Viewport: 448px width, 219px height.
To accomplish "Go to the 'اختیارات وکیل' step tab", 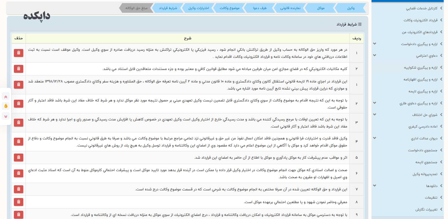I will (x=198, y=8).
